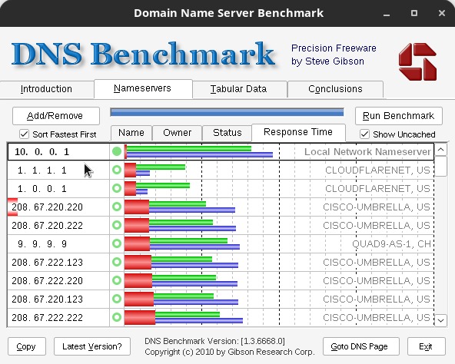Click CISCO-UMBRELLA, US label in 208.67.222.222 row

[377, 318]
